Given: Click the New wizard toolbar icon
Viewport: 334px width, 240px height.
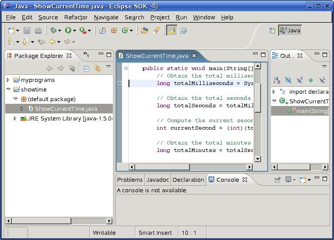Looking at the screenshot, I should pyautogui.click(x=11, y=31).
